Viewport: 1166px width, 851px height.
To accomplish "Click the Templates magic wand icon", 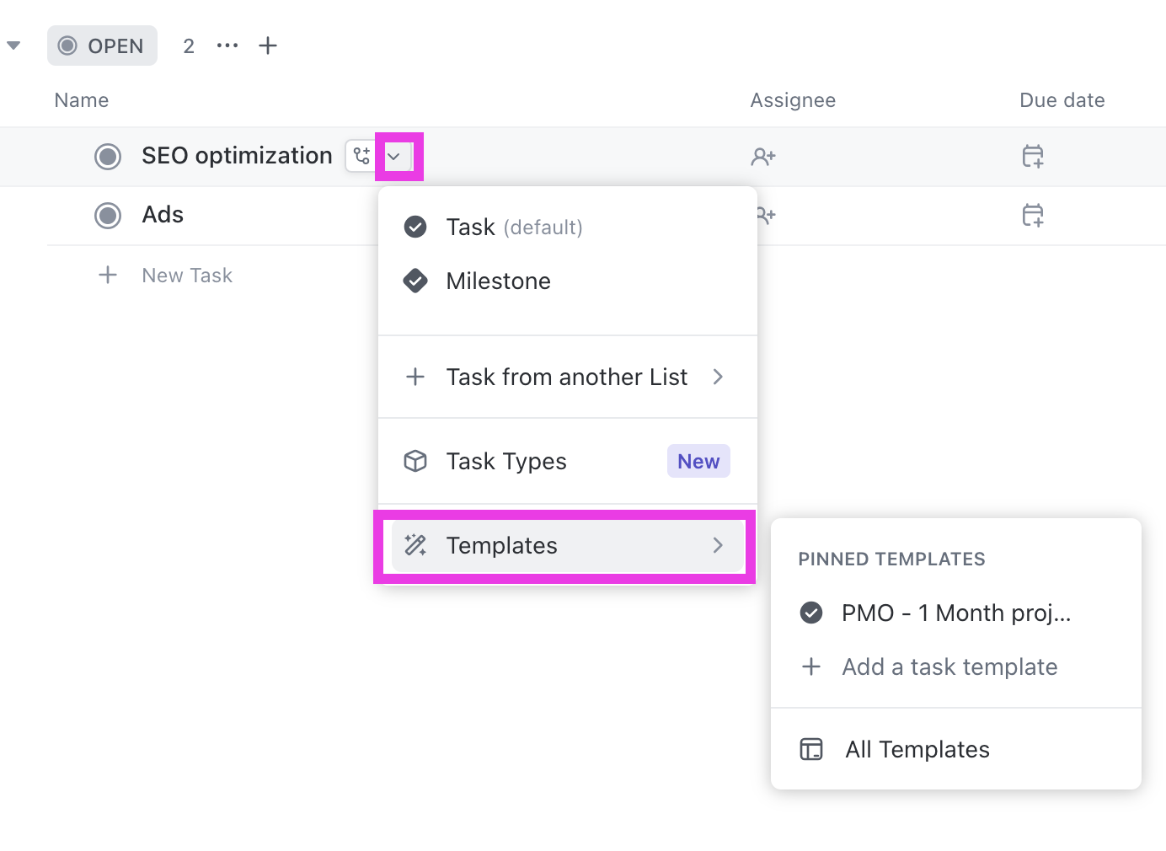I will point(415,545).
